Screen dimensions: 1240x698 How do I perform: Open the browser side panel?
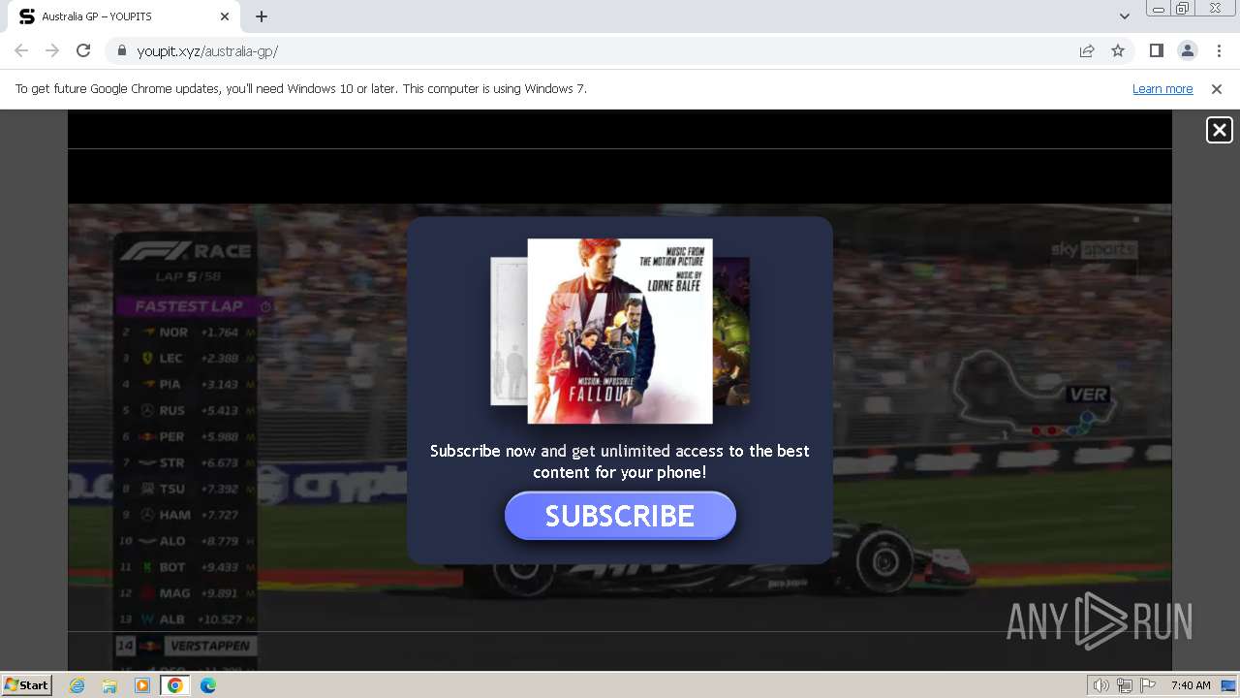[x=1156, y=50]
